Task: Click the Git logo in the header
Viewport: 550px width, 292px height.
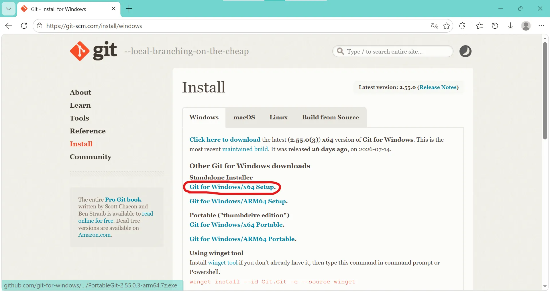Action: click(93, 51)
